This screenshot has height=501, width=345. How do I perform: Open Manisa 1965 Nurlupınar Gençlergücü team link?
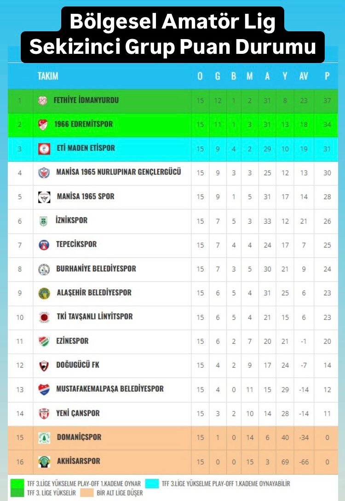tap(119, 172)
